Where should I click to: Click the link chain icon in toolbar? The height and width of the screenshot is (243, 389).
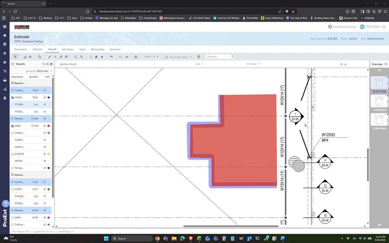tap(81, 57)
